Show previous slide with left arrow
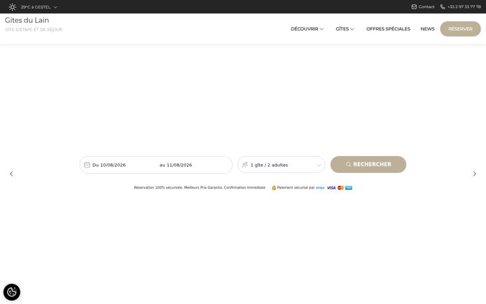This screenshot has height=304, width=486. coord(11,174)
